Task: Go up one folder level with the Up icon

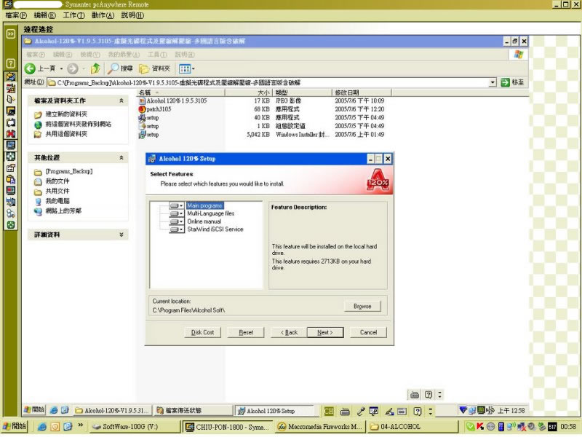Action: pos(95,68)
